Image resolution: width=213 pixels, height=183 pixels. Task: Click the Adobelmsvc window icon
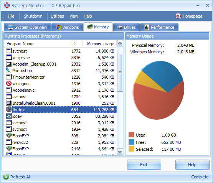coord(9,90)
